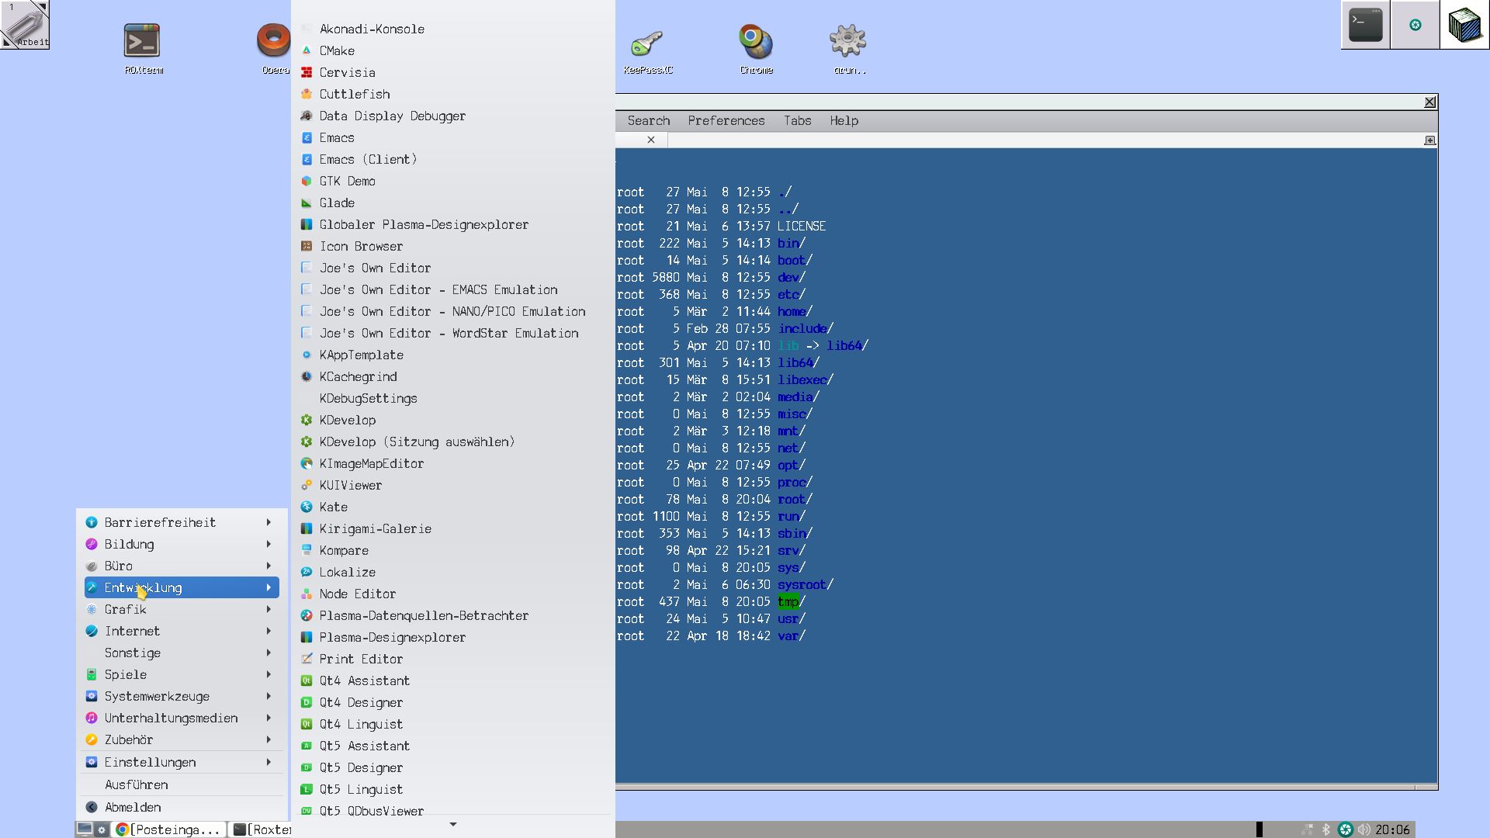Expand the Spiele submenu
Screen dimensions: 1490x838
click(182, 674)
